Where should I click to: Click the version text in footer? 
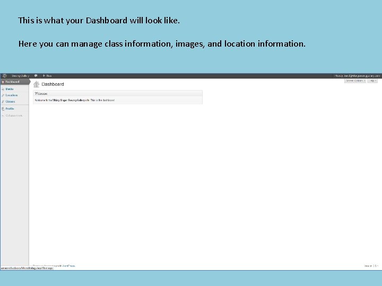tap(371, 266)
